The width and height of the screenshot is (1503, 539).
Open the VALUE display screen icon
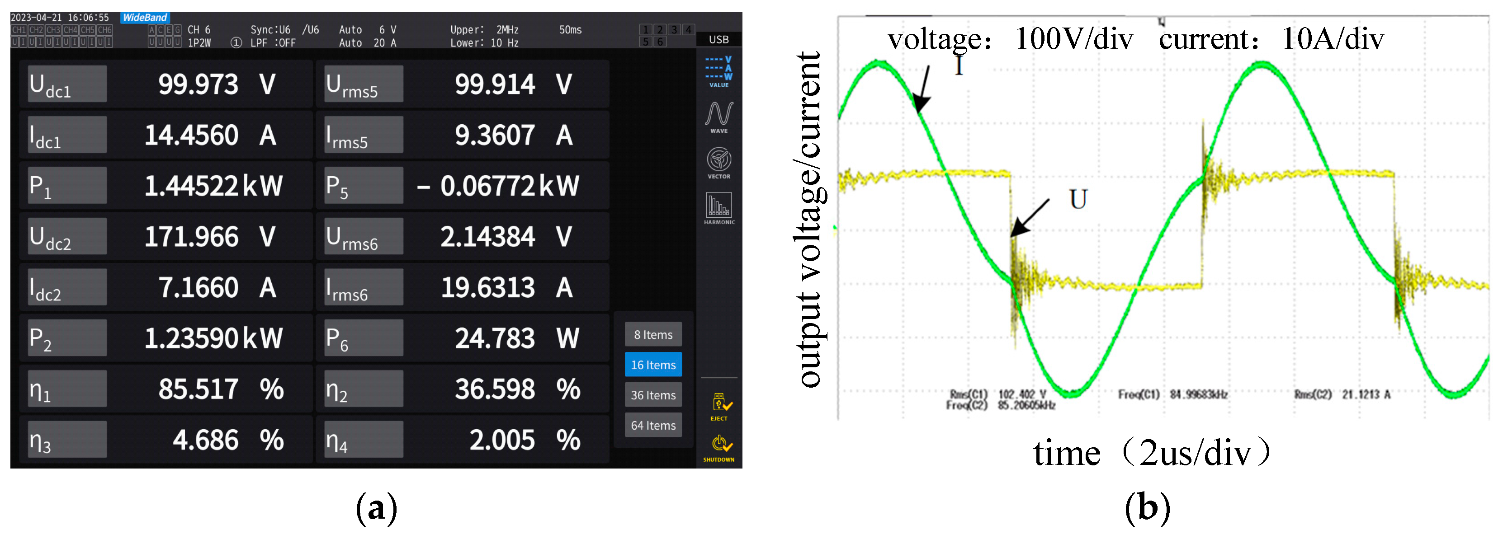coord(719,72)
